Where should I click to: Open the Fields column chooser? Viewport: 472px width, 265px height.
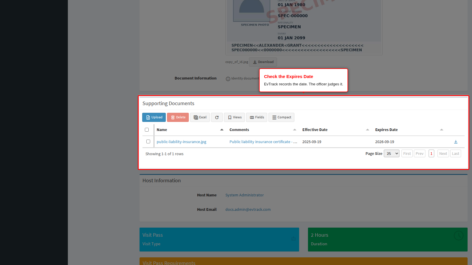click(x=257, y=117)
